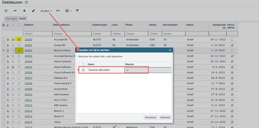Click the paperclip icon on row 20001
The width and height of the screenshot is (259, 128).
point(8,45)
